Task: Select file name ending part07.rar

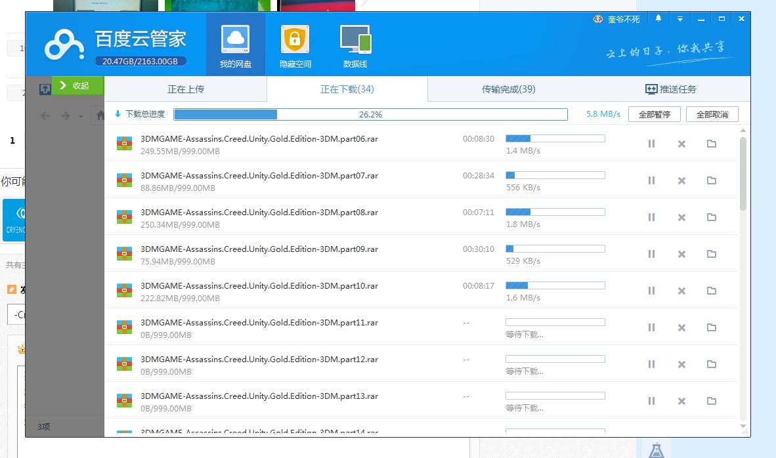Action: [x=259, y=176]
